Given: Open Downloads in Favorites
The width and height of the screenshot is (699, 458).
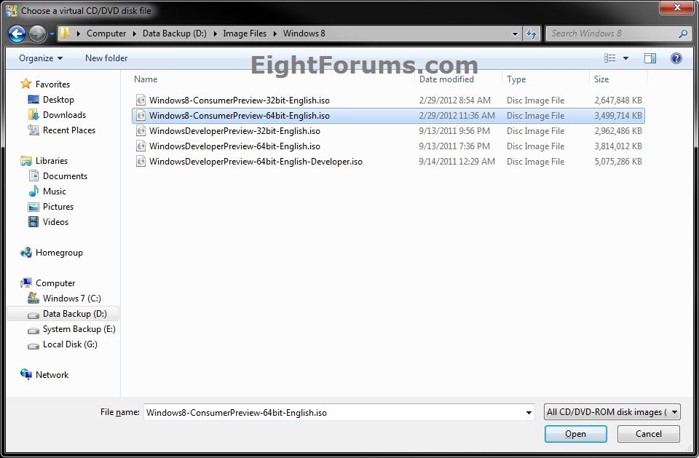Looking at the screenshot, I should pyautogui.click(x=64, y=115).
